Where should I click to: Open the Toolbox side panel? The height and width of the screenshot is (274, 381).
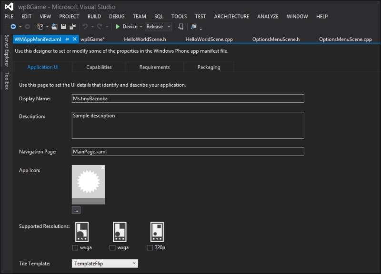(7, 80)
